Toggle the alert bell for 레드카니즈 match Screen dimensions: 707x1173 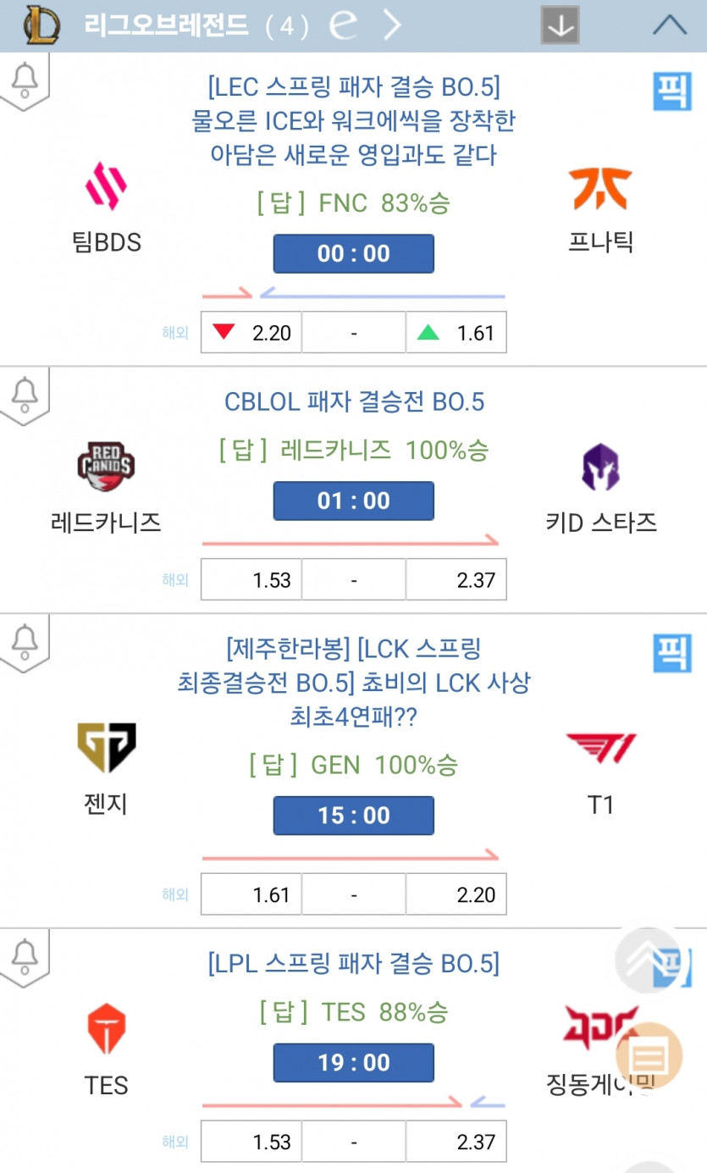tap(25, 393)
